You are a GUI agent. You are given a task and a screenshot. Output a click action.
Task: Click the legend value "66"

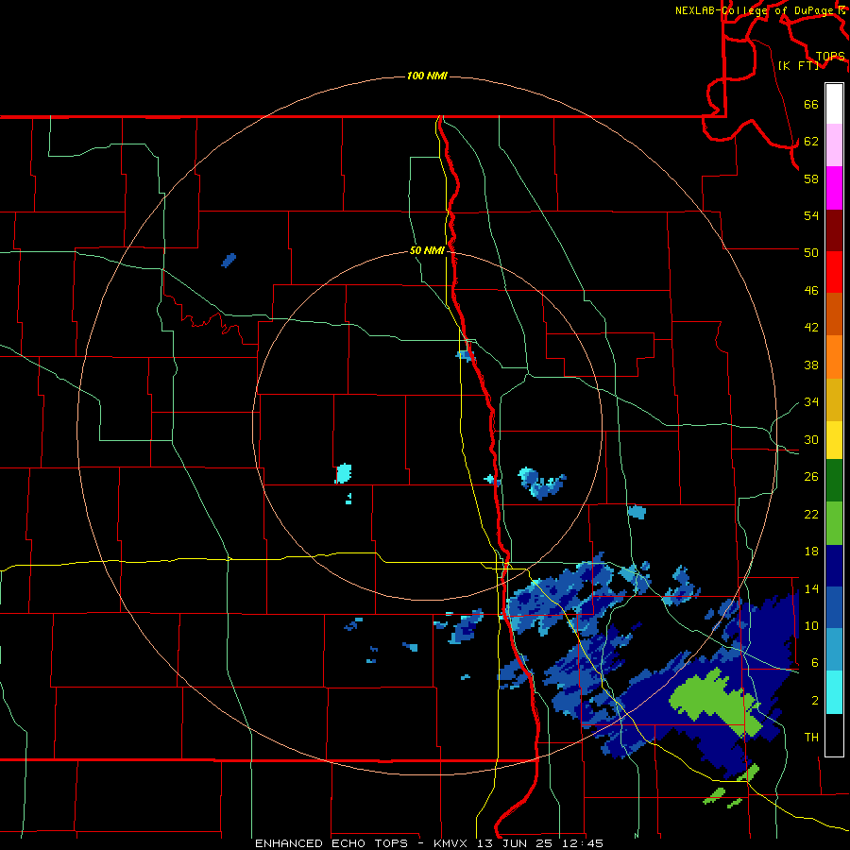tap(811, 104)
